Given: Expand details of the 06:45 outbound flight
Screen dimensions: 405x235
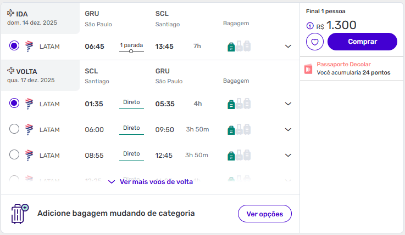Looking at the screenshot, I should coord(288,47).
